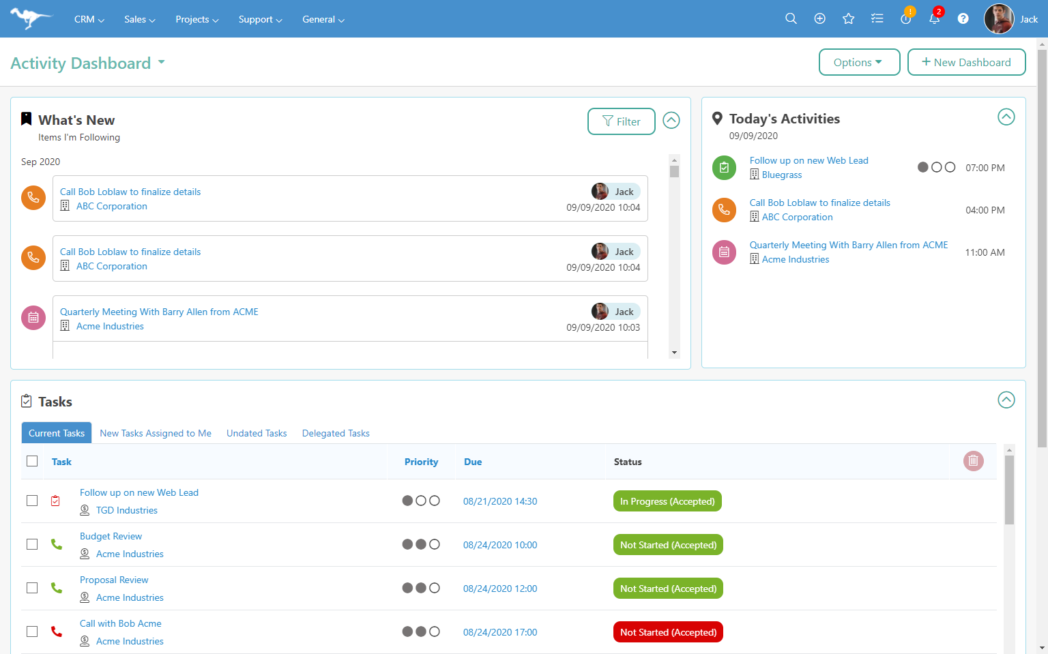
Task: Expand the Activity Dashboard title dropdown
Action: point(162,62)
